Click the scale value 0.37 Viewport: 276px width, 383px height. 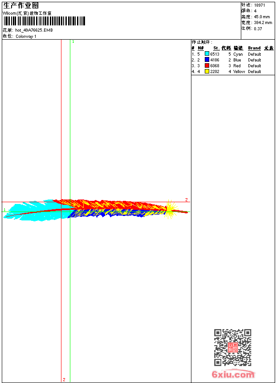point(258,29)
